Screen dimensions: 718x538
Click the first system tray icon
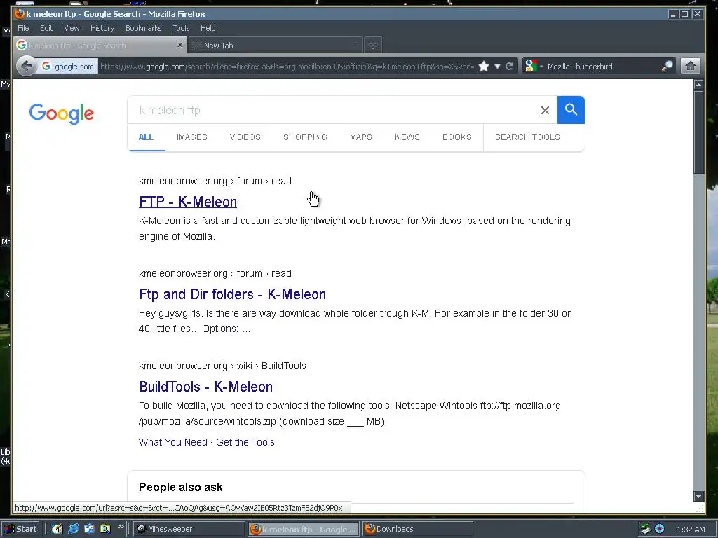coord(646,529)
